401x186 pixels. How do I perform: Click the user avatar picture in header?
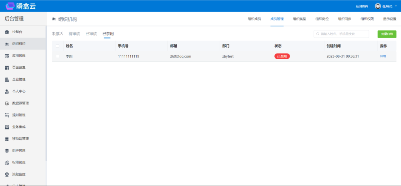378,6
